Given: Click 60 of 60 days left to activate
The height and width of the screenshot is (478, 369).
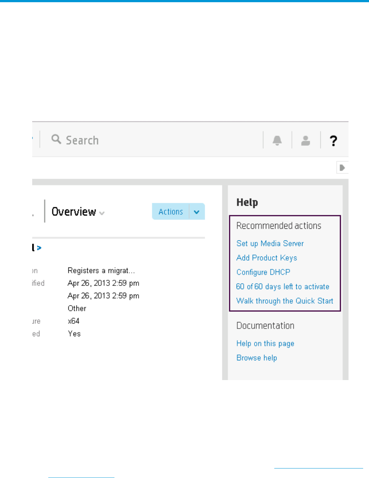Looking at the screenshot, I should 283,287.
